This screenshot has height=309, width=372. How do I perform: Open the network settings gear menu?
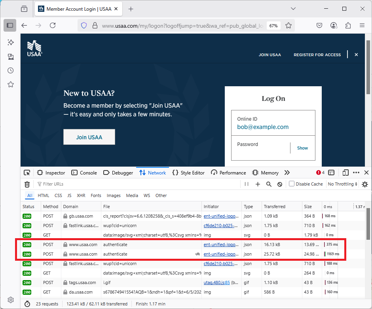[365, 184]
